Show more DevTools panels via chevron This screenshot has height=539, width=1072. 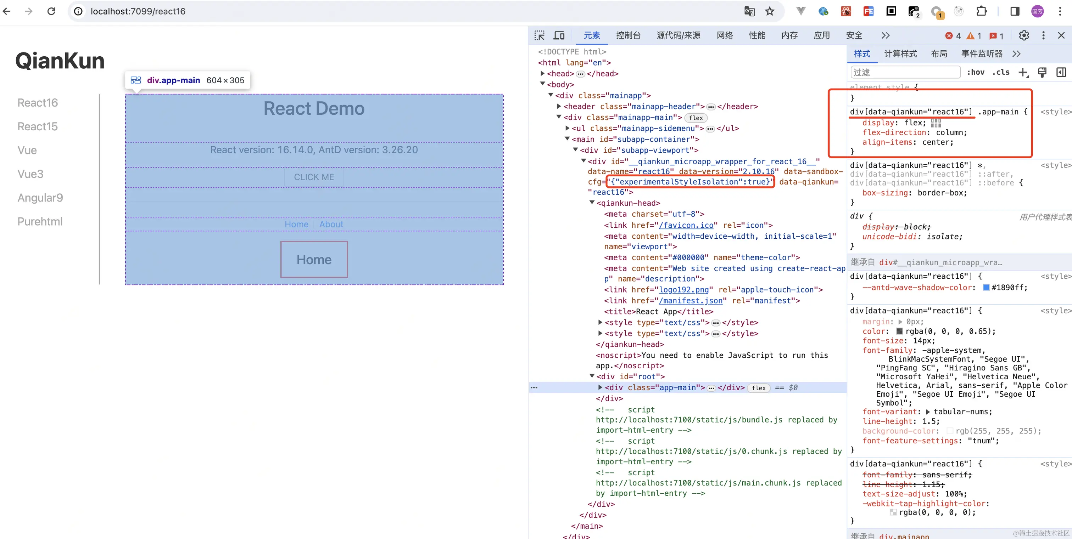click(885, 36)
